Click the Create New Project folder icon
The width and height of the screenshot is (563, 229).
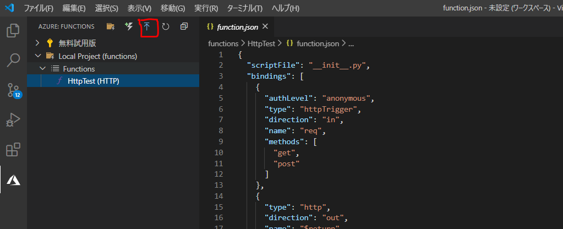[111, 26]
